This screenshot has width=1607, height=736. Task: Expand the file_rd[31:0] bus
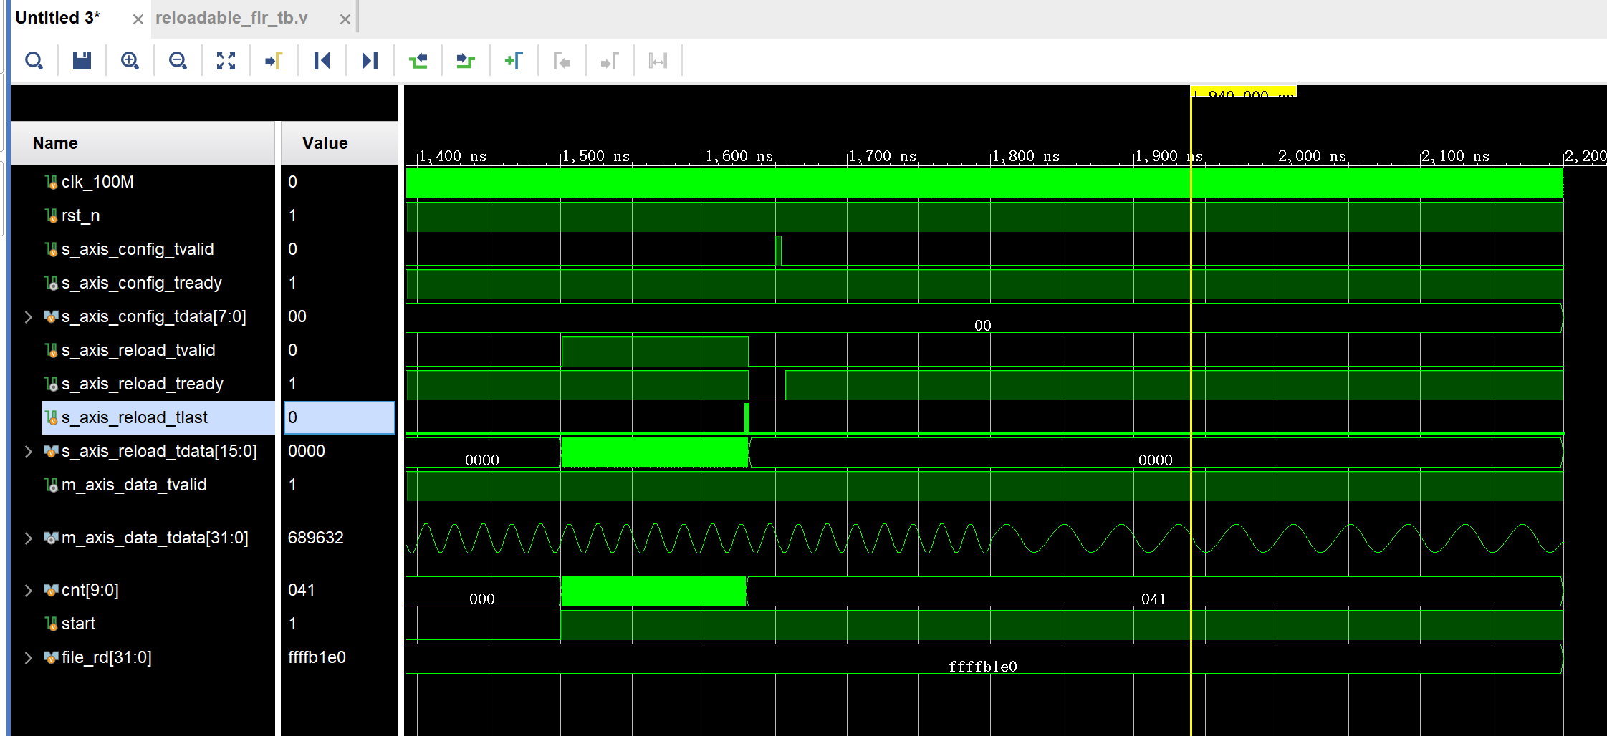(x=29, y=657)
